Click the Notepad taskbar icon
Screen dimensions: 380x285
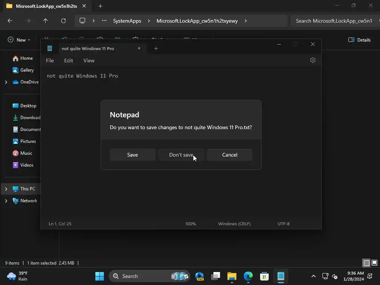(x=281, y=276)
